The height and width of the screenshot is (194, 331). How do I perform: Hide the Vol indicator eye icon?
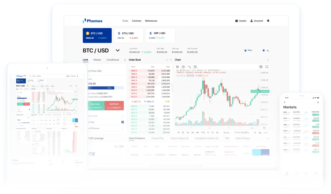[x=187, y=76]
